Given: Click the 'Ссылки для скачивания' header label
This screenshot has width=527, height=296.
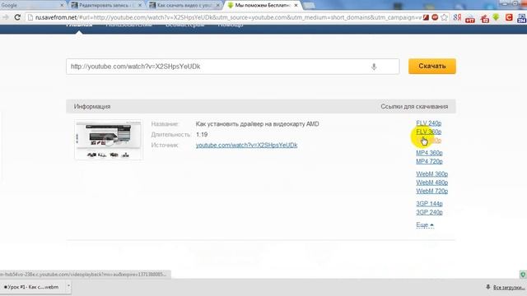Looking at the screenshot, I should (414, 106).
